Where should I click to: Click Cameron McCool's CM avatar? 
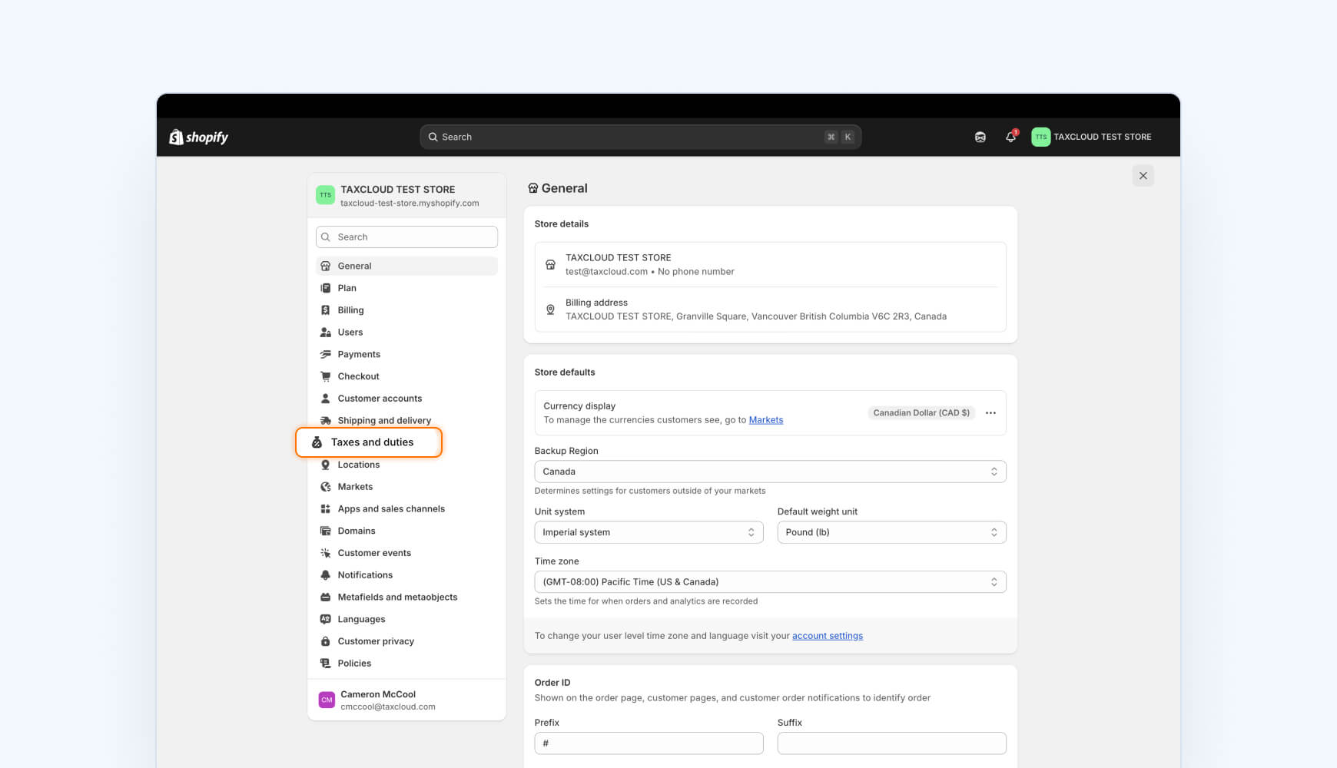(x=326, y=700)
